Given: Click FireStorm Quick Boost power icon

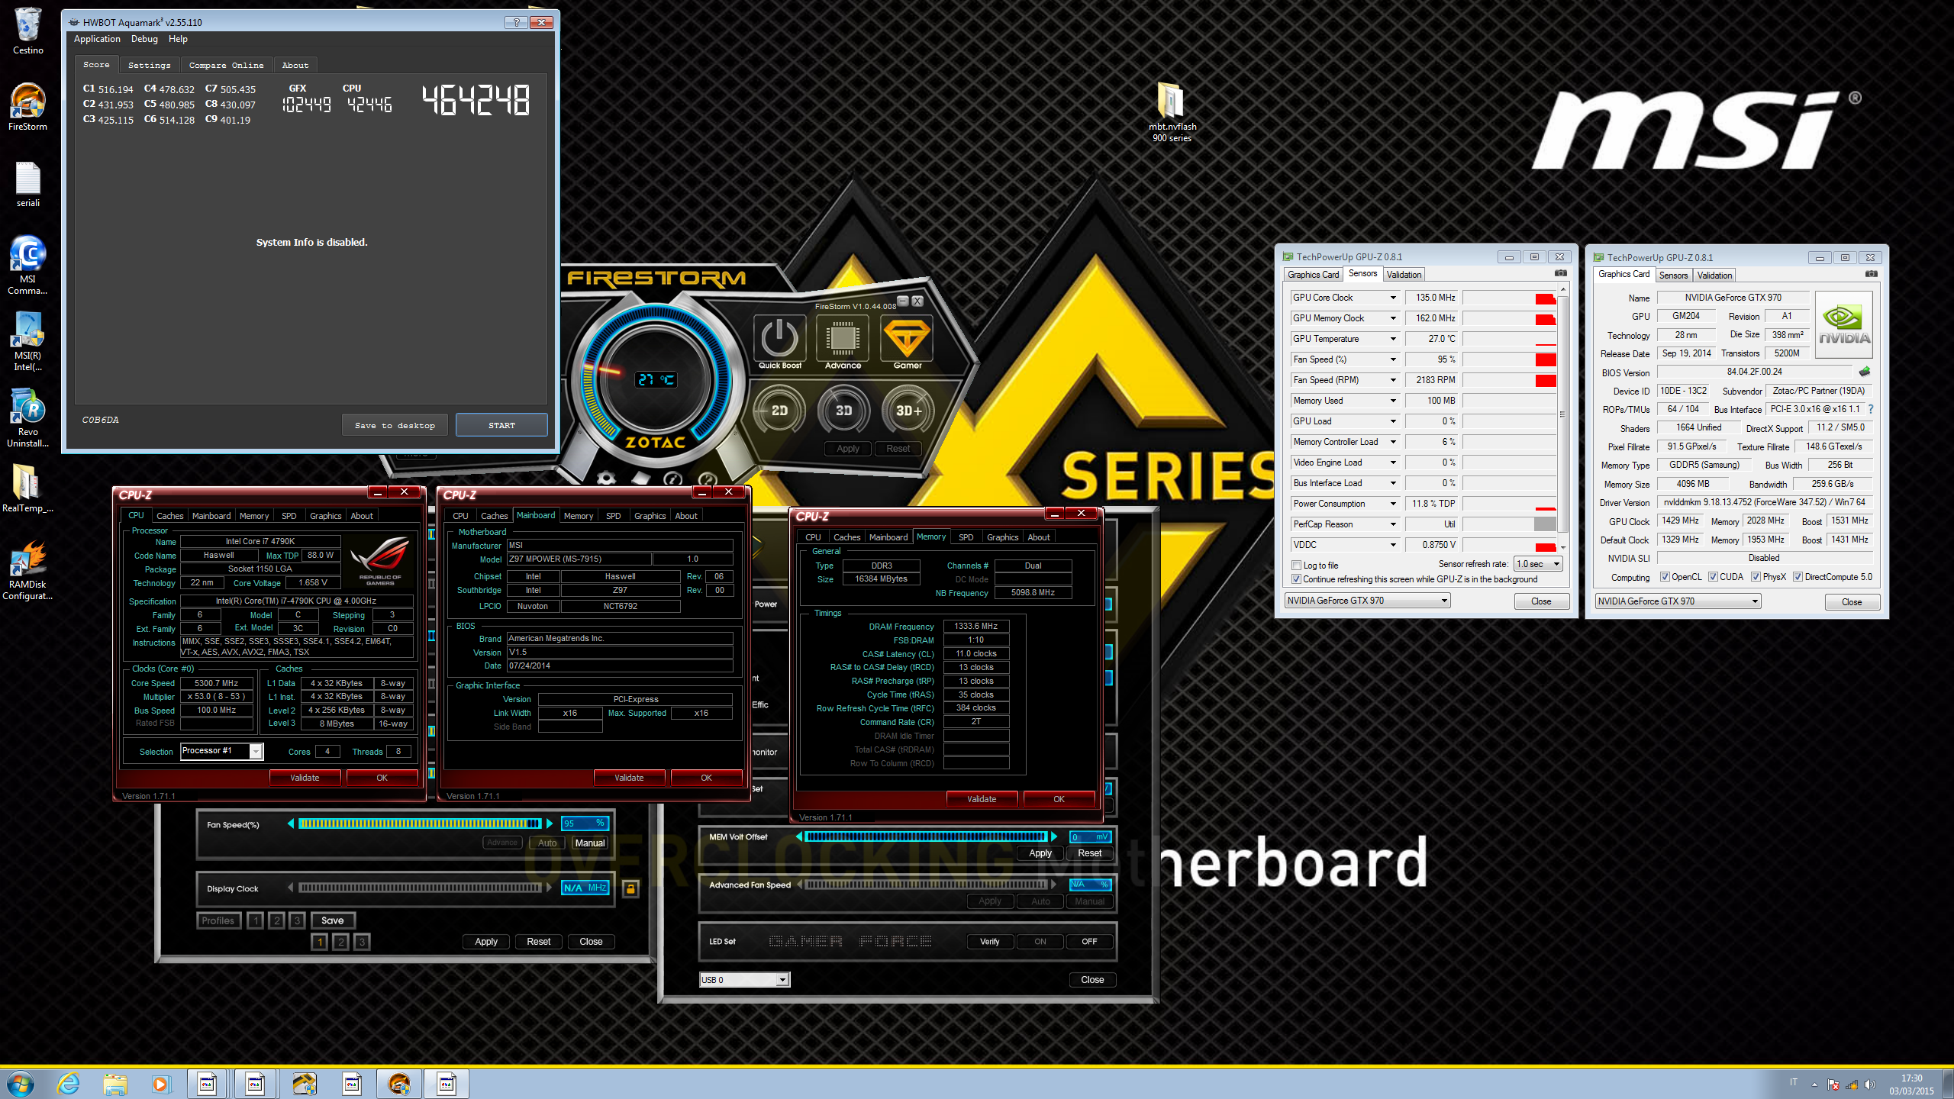Looking at the screenshot, I should 779,338.
